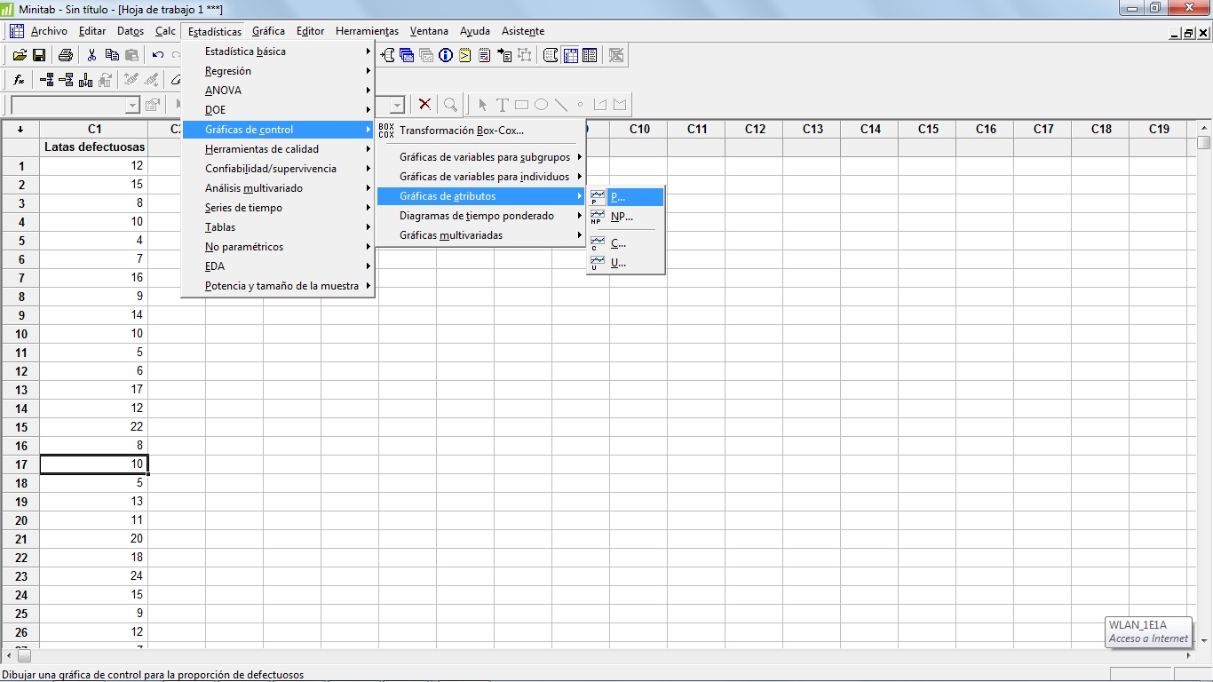Click the Box-Cox icon in submenu
The image size is (1213, 682).
pos(386,131)
